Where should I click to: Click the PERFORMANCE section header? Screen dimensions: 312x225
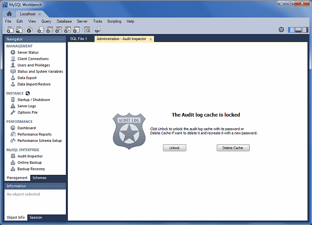[x=19, y=122]
